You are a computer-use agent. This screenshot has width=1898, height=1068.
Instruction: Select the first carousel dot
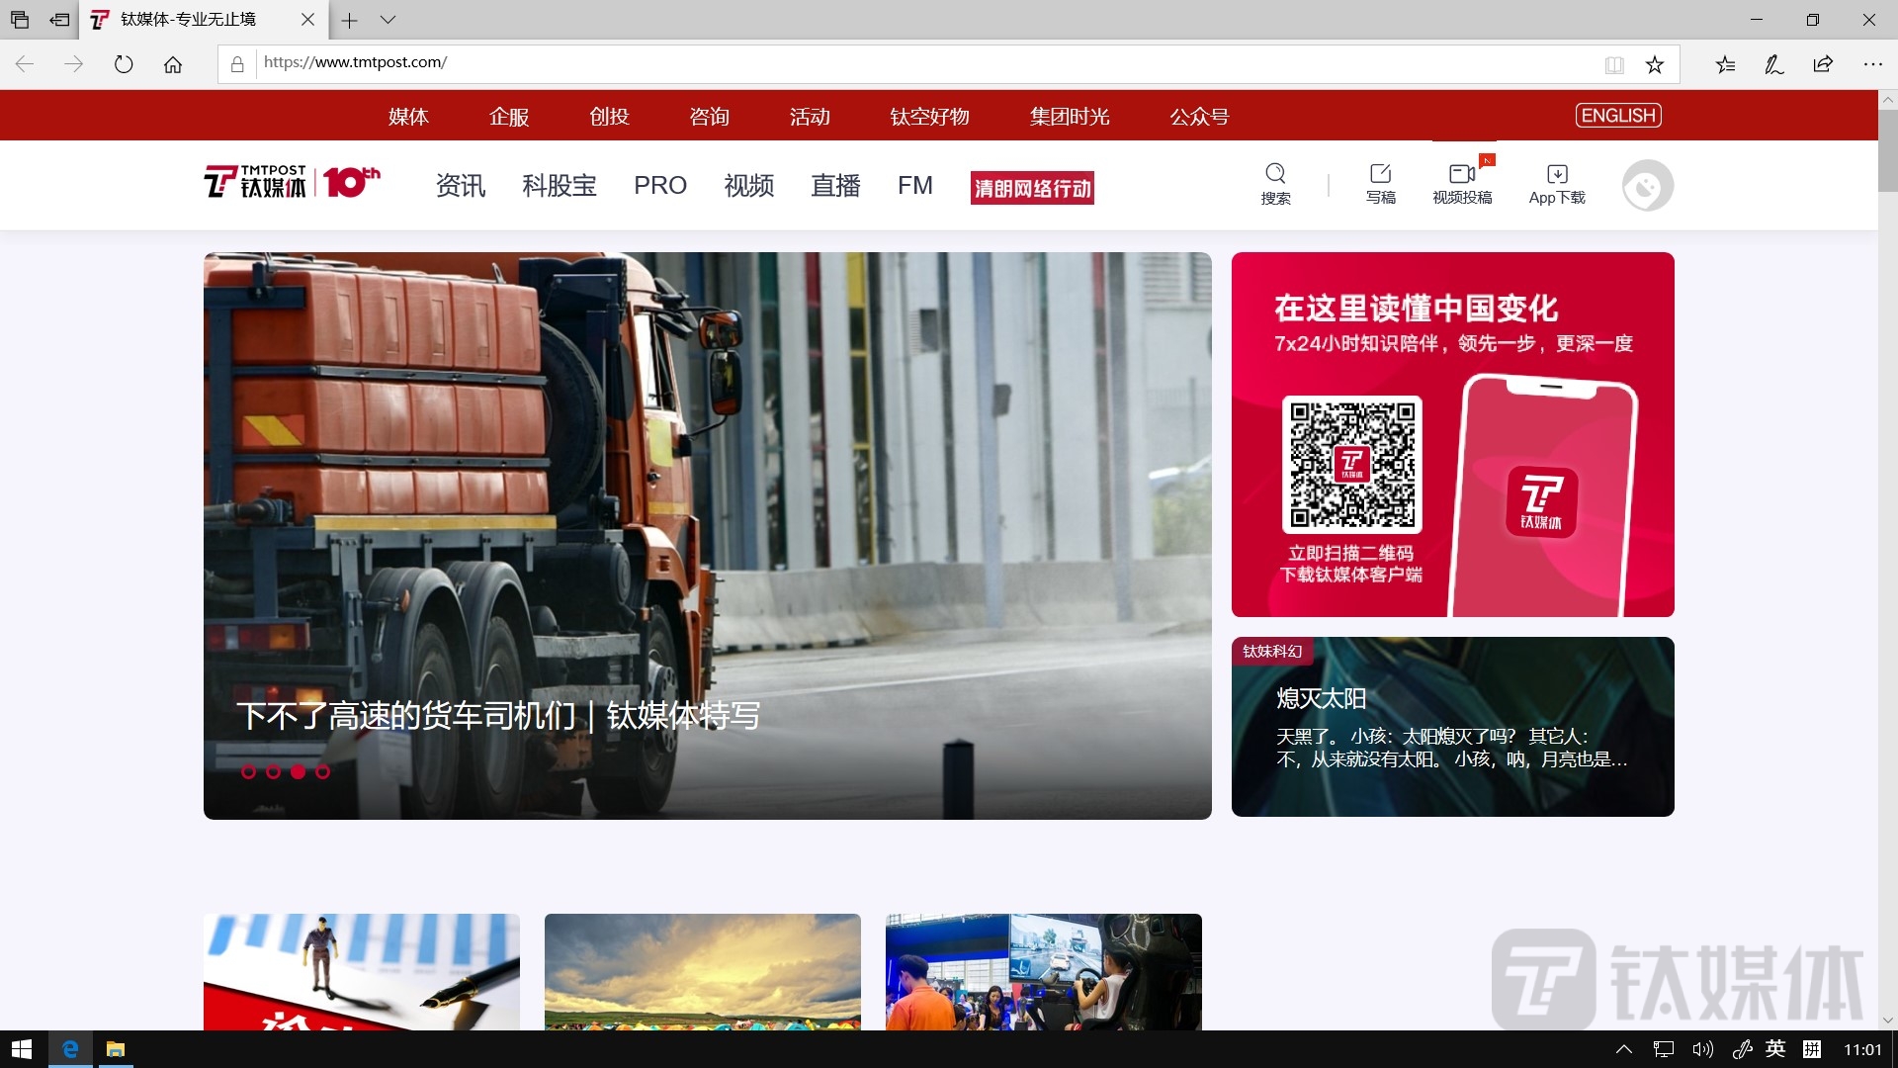[x=248, y=771]
